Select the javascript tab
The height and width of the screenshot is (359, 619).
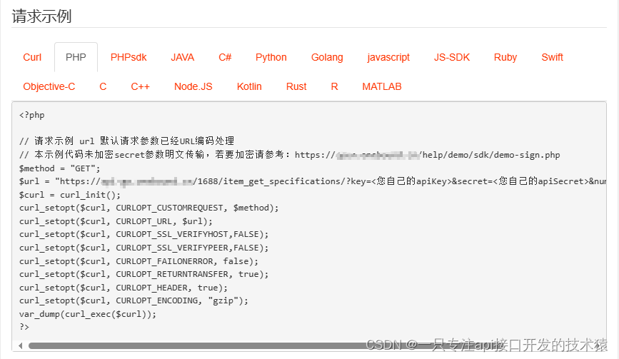click(x=388, y=58)
